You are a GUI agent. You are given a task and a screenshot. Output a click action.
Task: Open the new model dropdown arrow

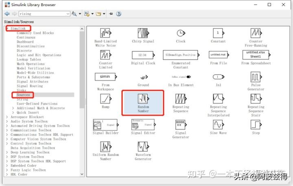[x=92, y=14]
